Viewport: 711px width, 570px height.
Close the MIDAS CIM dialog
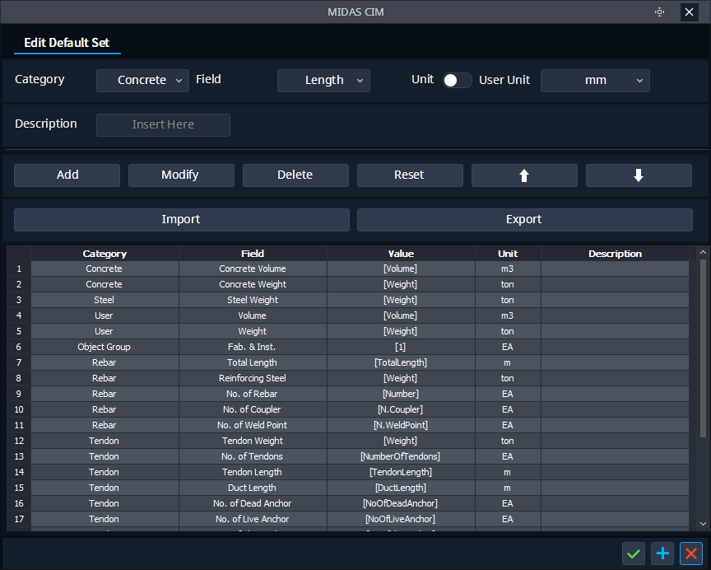[x=690, y=12]
